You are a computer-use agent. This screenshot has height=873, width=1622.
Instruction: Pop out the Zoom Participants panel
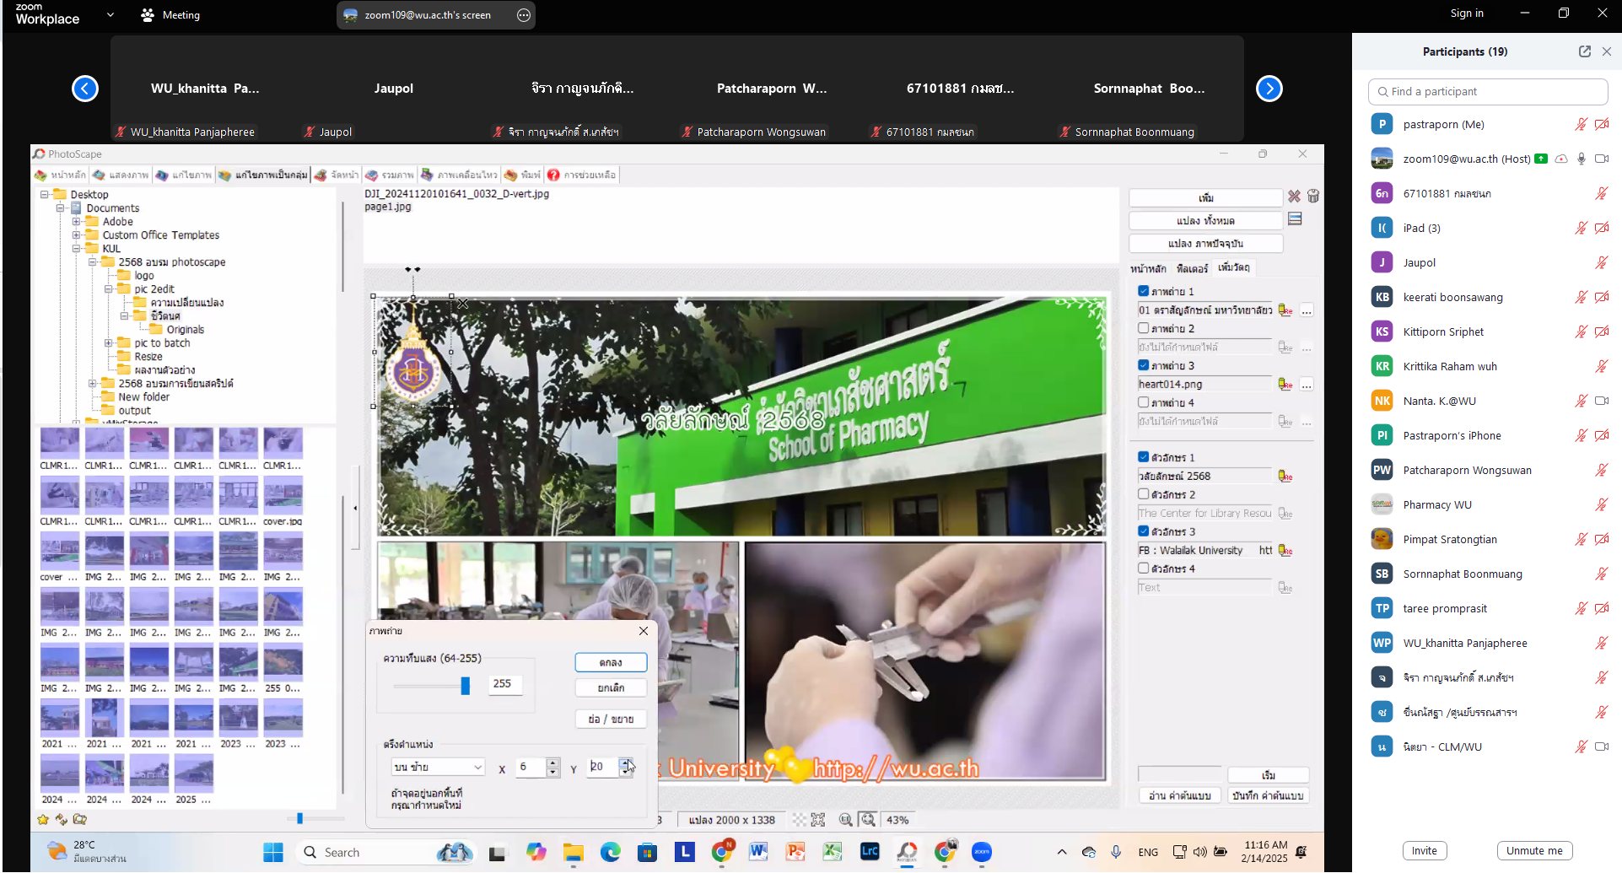coord(1584,51)
